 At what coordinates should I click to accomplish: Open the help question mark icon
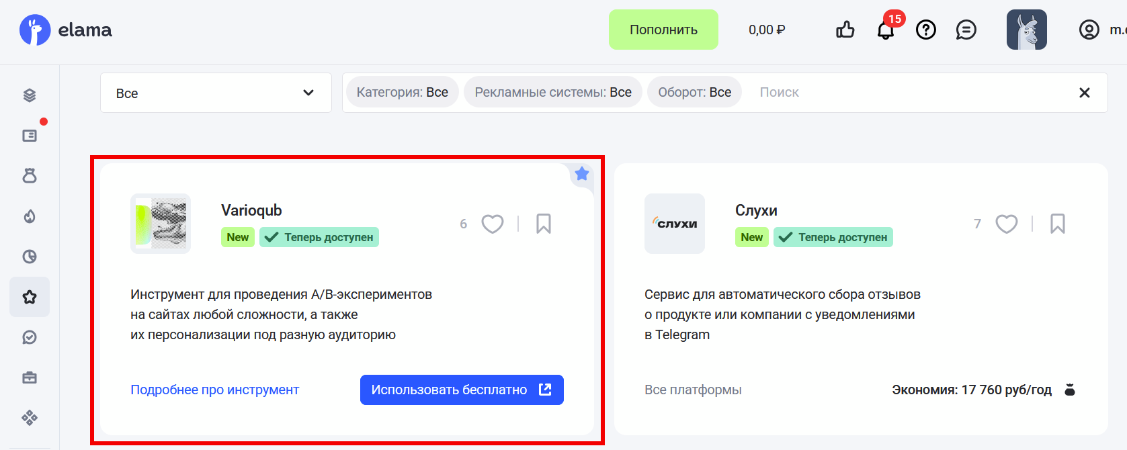[x=926, y=30]
